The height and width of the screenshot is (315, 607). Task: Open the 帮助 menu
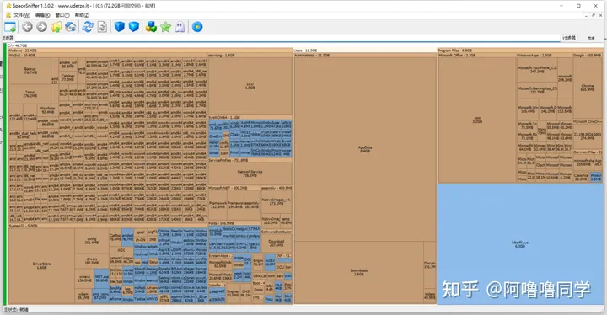click(82, 15)
